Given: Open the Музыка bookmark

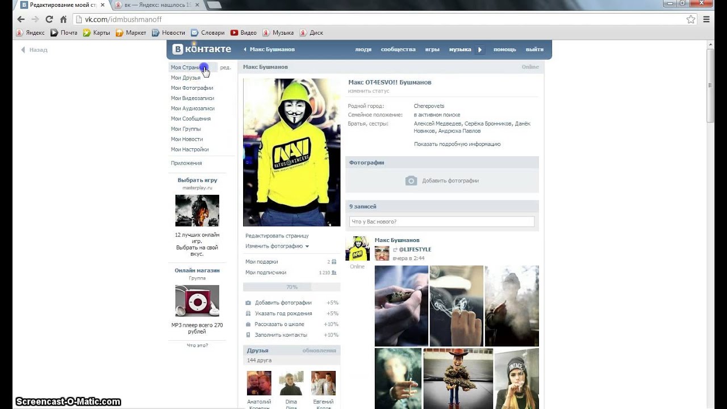Looking at the screenshot, I should point(278,32).
